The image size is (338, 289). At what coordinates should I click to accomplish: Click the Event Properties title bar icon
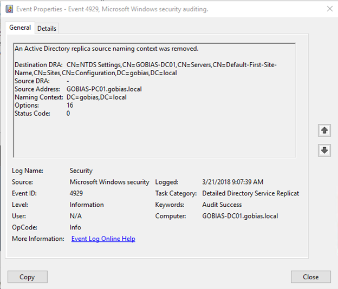pyautogui.click(x=9, y=9)
